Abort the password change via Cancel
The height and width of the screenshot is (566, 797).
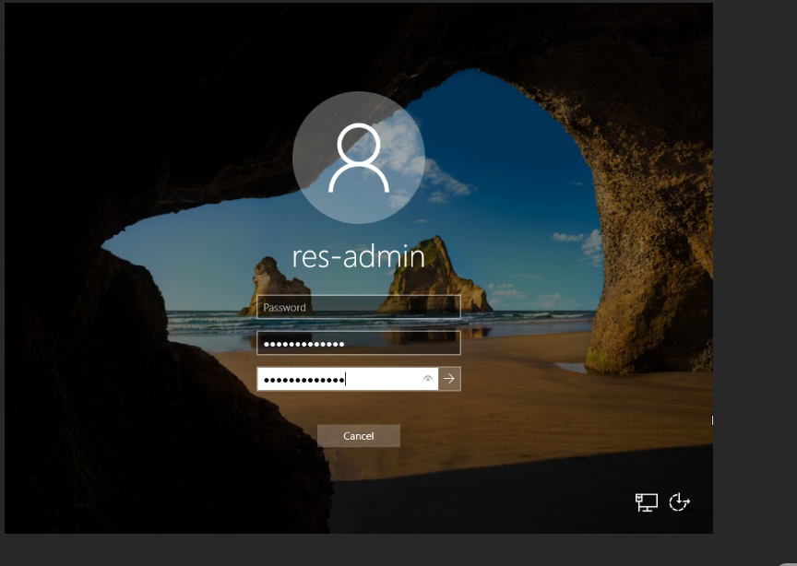tap(359, 436)
